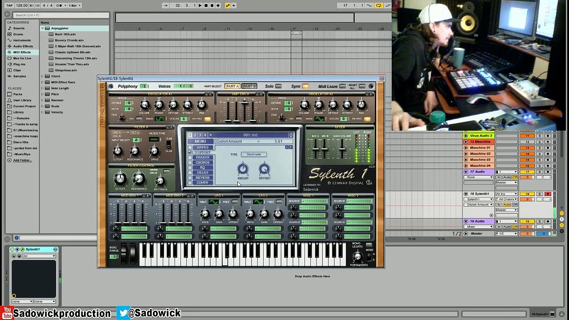Toggle the yellow Loop switch
This screenshot has height=320, width=569.
coord(379,5)
